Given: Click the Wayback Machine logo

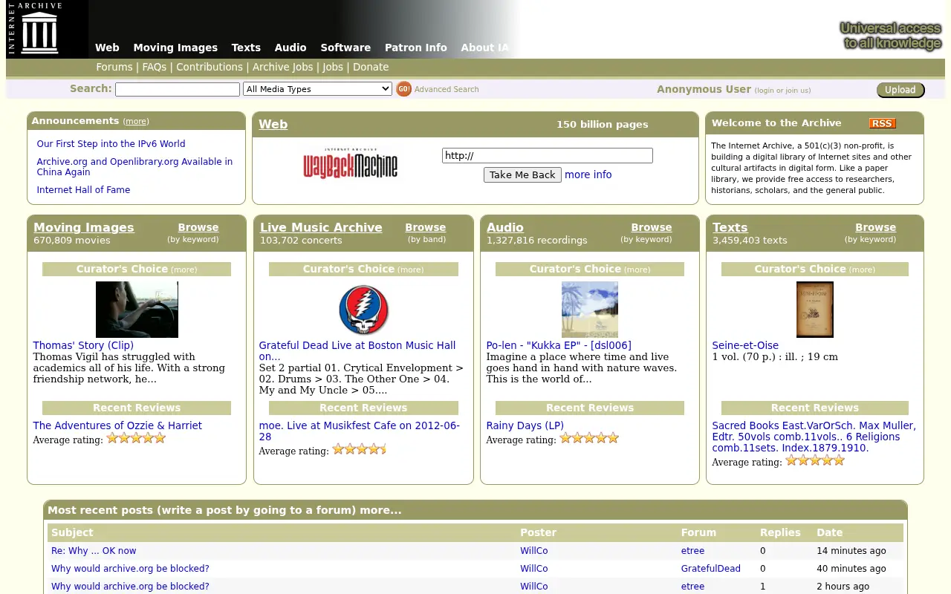Looking at the screenshot, I should click(x=350, y=163).
